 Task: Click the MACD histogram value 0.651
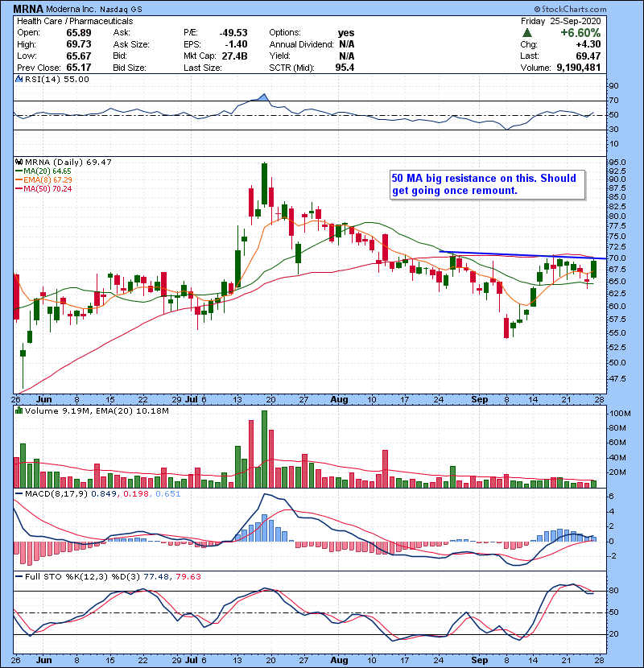click(168, 494)
